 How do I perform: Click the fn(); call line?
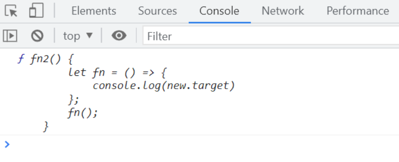(x=83, y=112)
